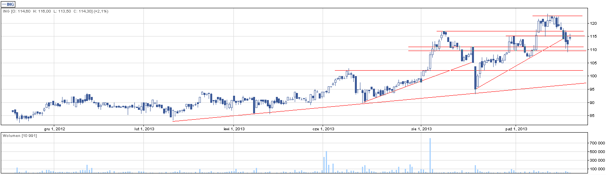Screen dimensions: 606x175
Task: Click the 100 000 volume axis label
Action: [597, 169]
